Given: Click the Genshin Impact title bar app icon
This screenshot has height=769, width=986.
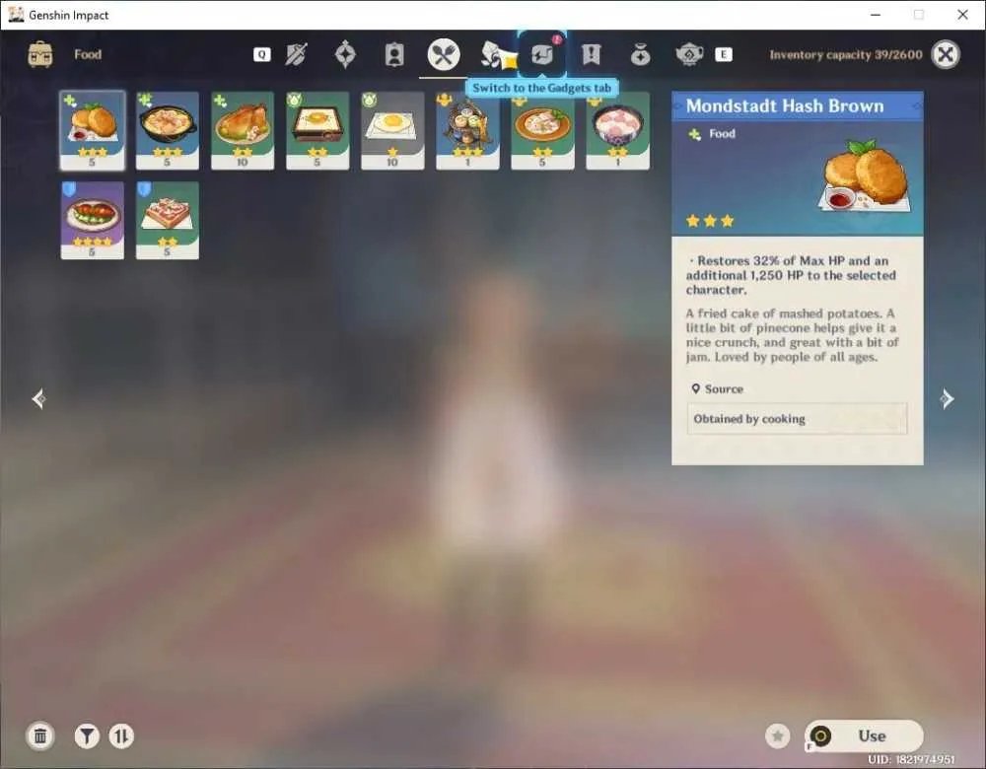Looking at the screenshot, I should coord(16,15).
